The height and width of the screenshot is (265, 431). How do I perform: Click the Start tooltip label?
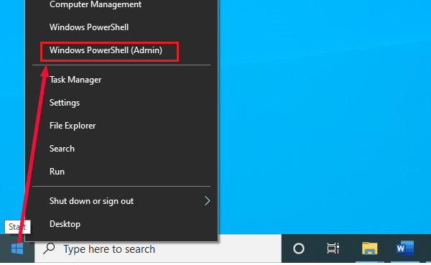(17, 227)
